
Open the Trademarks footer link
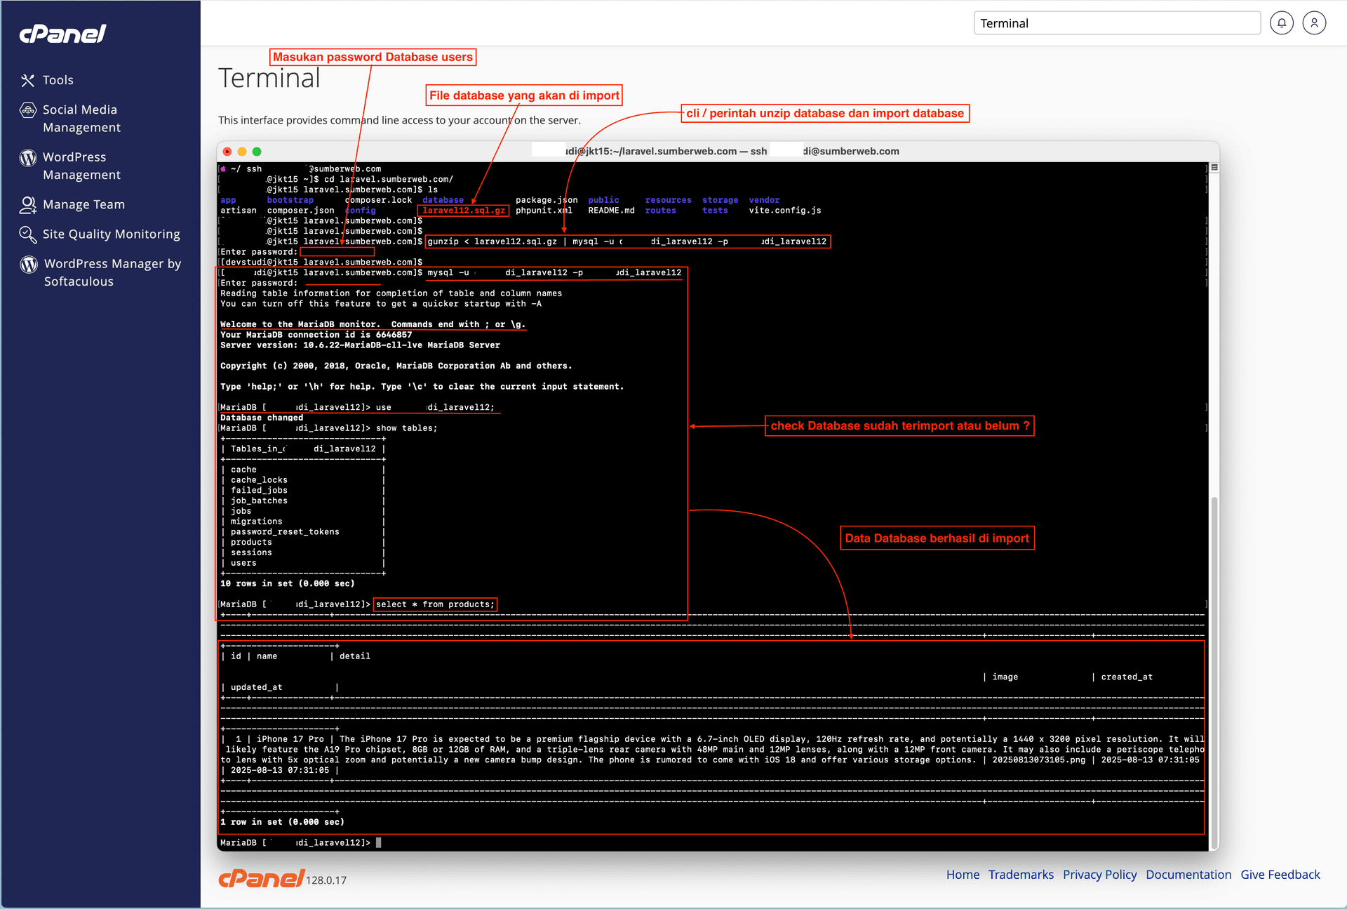tap(1021, 875)
